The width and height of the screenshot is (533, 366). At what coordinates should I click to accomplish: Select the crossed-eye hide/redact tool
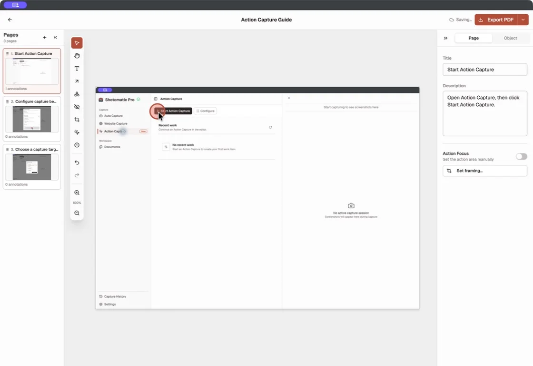(x=77, y=107)
